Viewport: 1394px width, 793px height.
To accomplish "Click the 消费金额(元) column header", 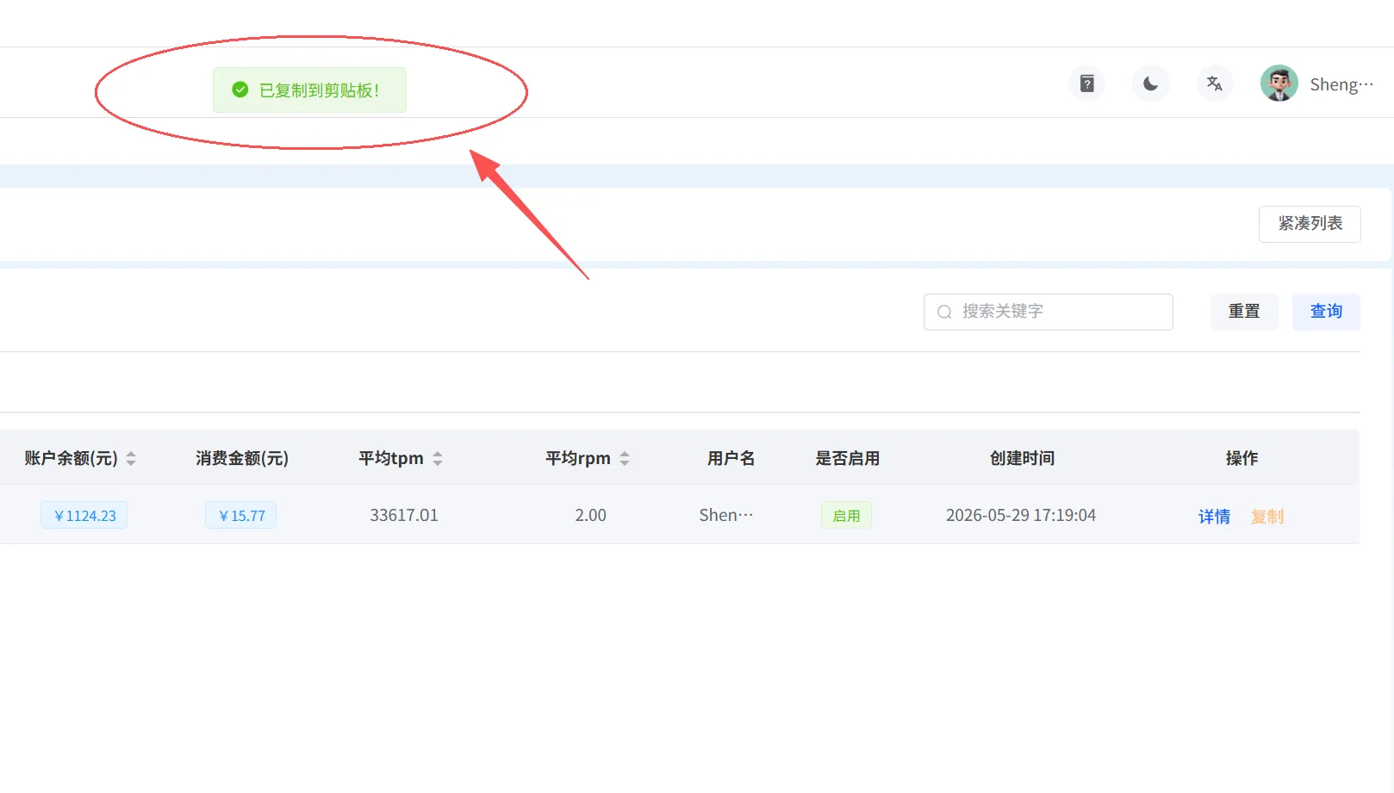I will (x=242, y=459).
